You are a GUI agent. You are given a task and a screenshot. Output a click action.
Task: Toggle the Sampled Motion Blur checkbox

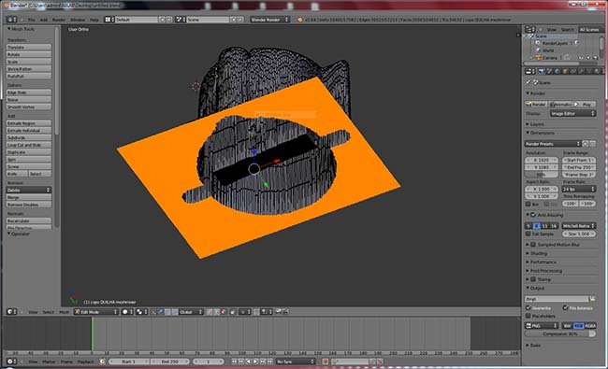pyautogui.click(x=533, y=245)
